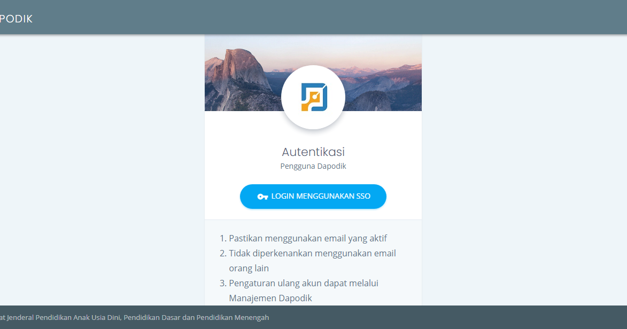Click the Dapodik logo in the circle
Image resolution: width=627 pixels, height=329 pixels.
tap(314, 97)
